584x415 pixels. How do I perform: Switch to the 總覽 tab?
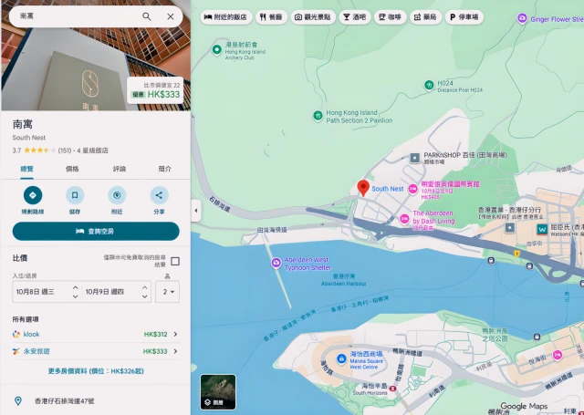click(26, 169)
